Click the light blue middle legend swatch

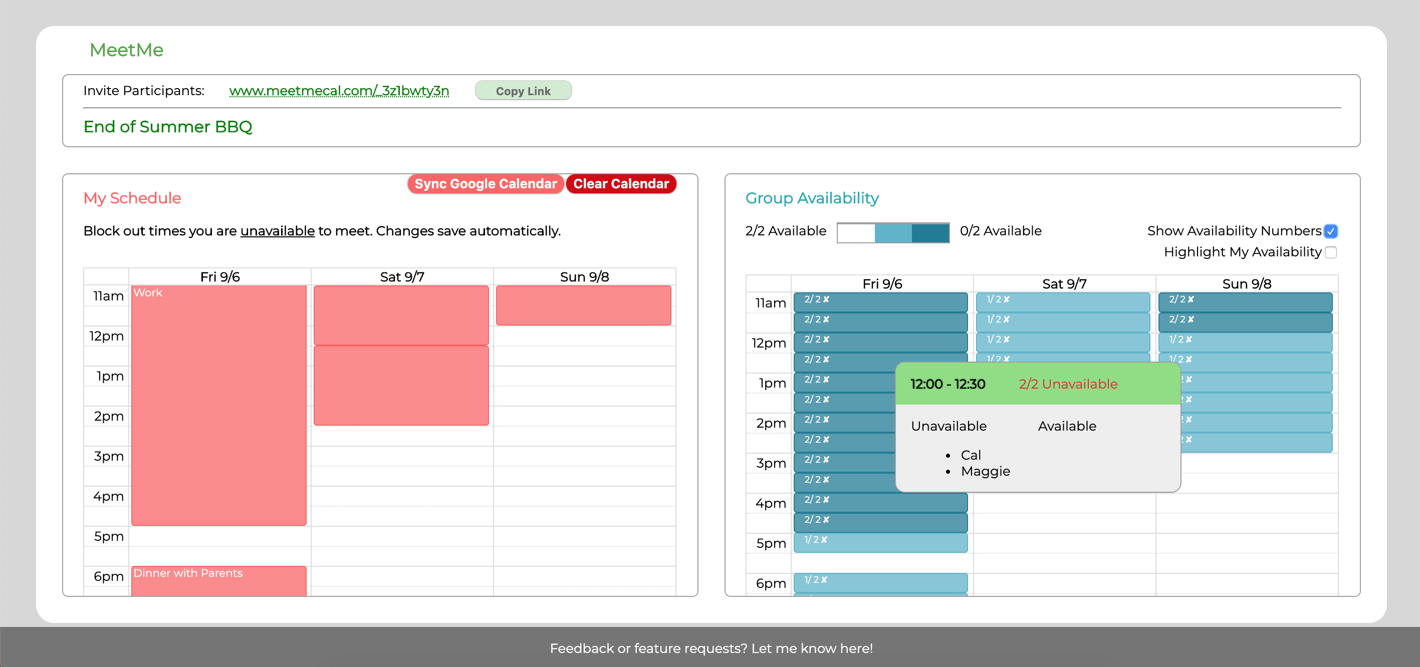click(x=892, y=233)
